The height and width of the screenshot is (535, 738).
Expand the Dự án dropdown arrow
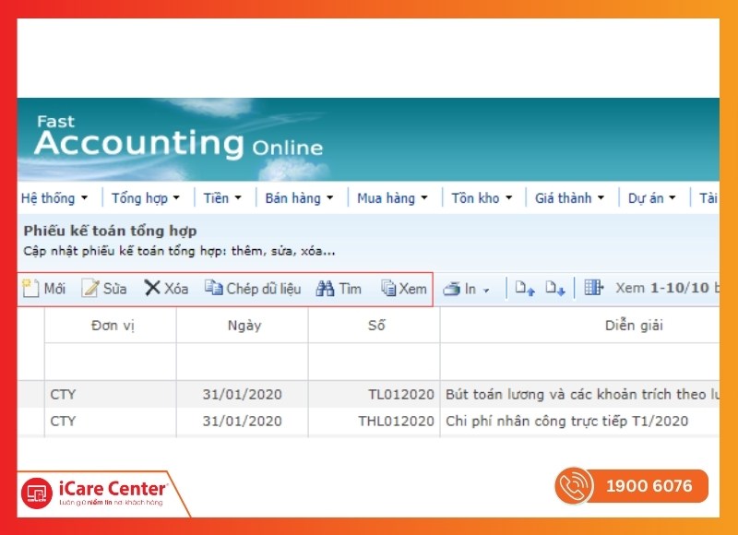click(673, 198)
